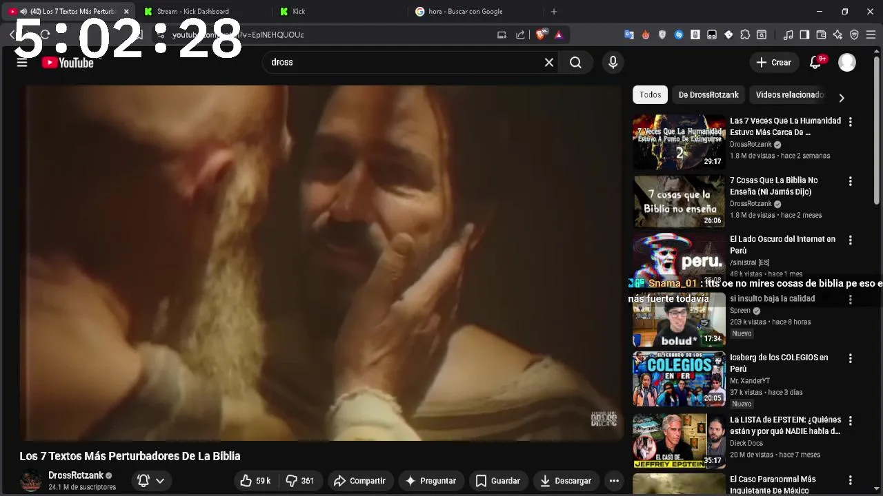Open the Brave Wallet icon

821,34
